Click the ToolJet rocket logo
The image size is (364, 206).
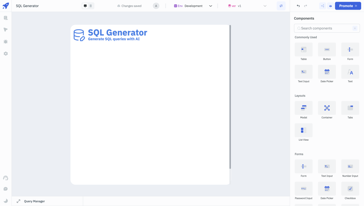[5, 6]
